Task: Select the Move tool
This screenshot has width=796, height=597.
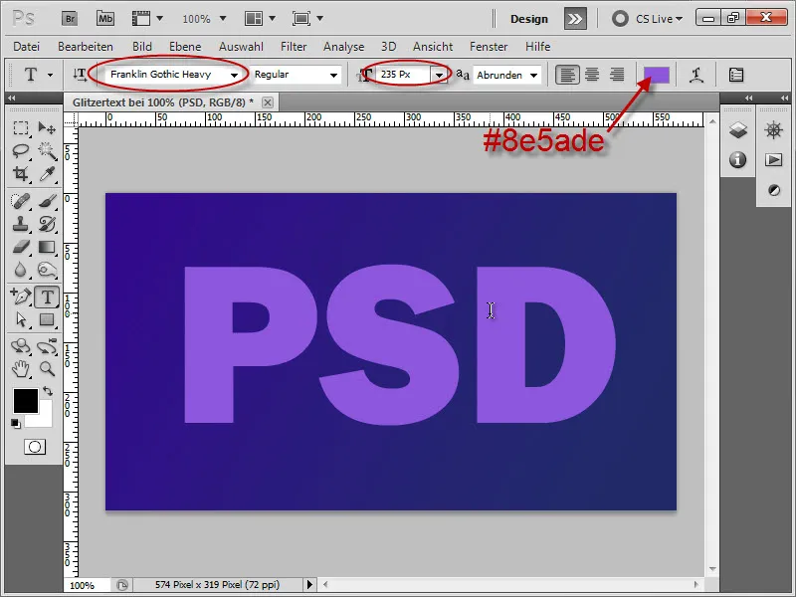Action: tap(47, 128)
